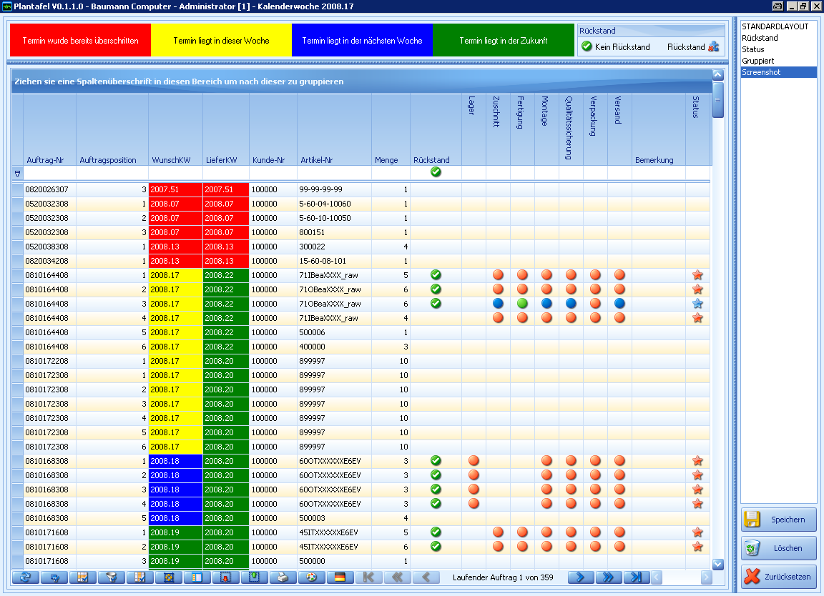This screenshot has height=596, width=824.
Task: Click the refresh icon in bottom toolbar
Action: pyautogui.click(x=26, y=577)
